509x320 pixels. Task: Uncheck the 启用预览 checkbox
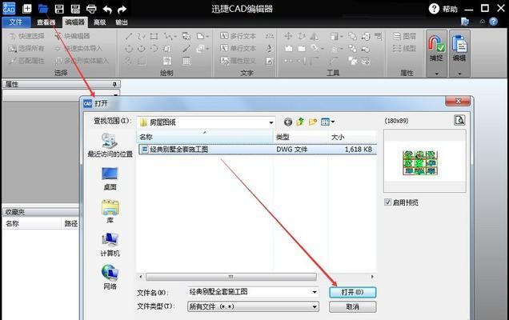[387, 202]
